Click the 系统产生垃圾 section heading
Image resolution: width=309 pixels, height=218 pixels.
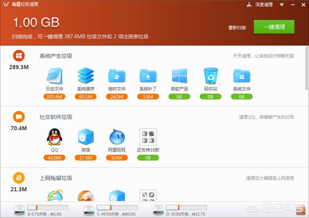[56, 56]
